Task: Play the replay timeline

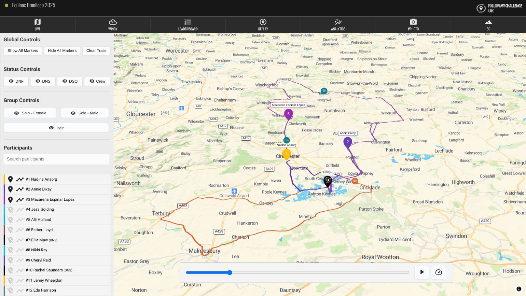Action: tap(422, 272)
